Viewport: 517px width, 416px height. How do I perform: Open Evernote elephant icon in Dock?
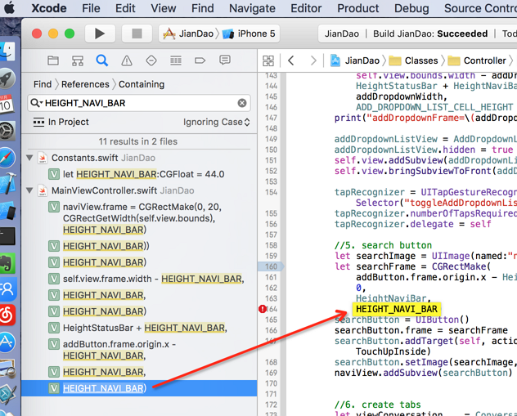(x=7, y=263)
